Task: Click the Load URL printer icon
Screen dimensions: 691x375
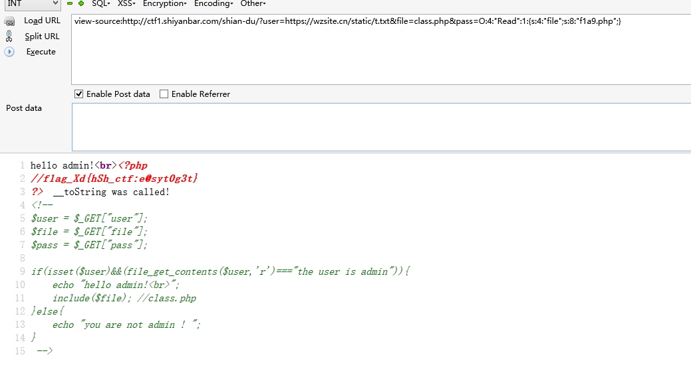Action: pos(9,21)
